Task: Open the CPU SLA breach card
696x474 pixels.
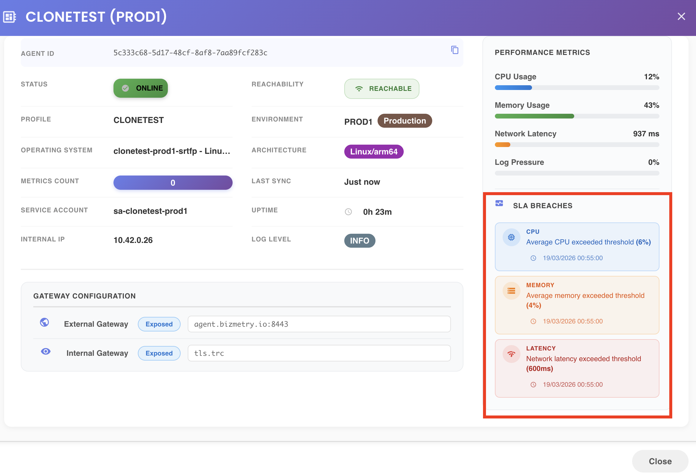Action: pos(577,247)
